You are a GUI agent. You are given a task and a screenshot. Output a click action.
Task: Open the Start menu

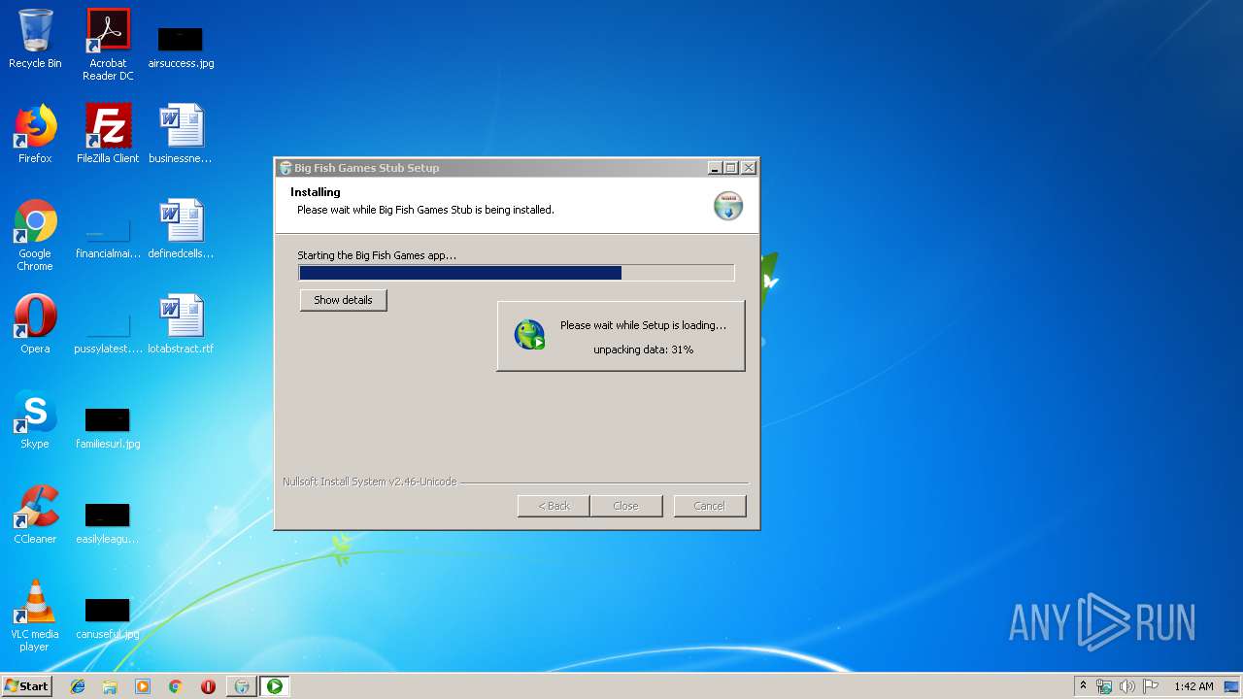pos(26,686)
